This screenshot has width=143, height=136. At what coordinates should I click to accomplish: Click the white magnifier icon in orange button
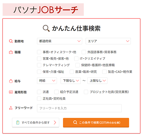(x=75, y=122)
